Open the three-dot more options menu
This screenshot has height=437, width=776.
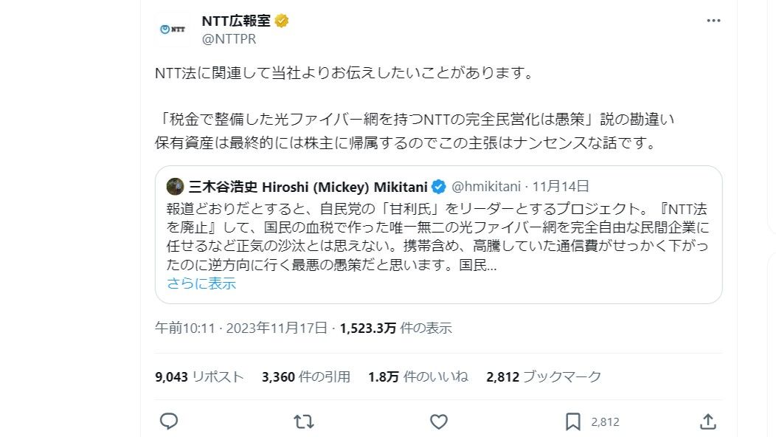click(x=713, y=21)
